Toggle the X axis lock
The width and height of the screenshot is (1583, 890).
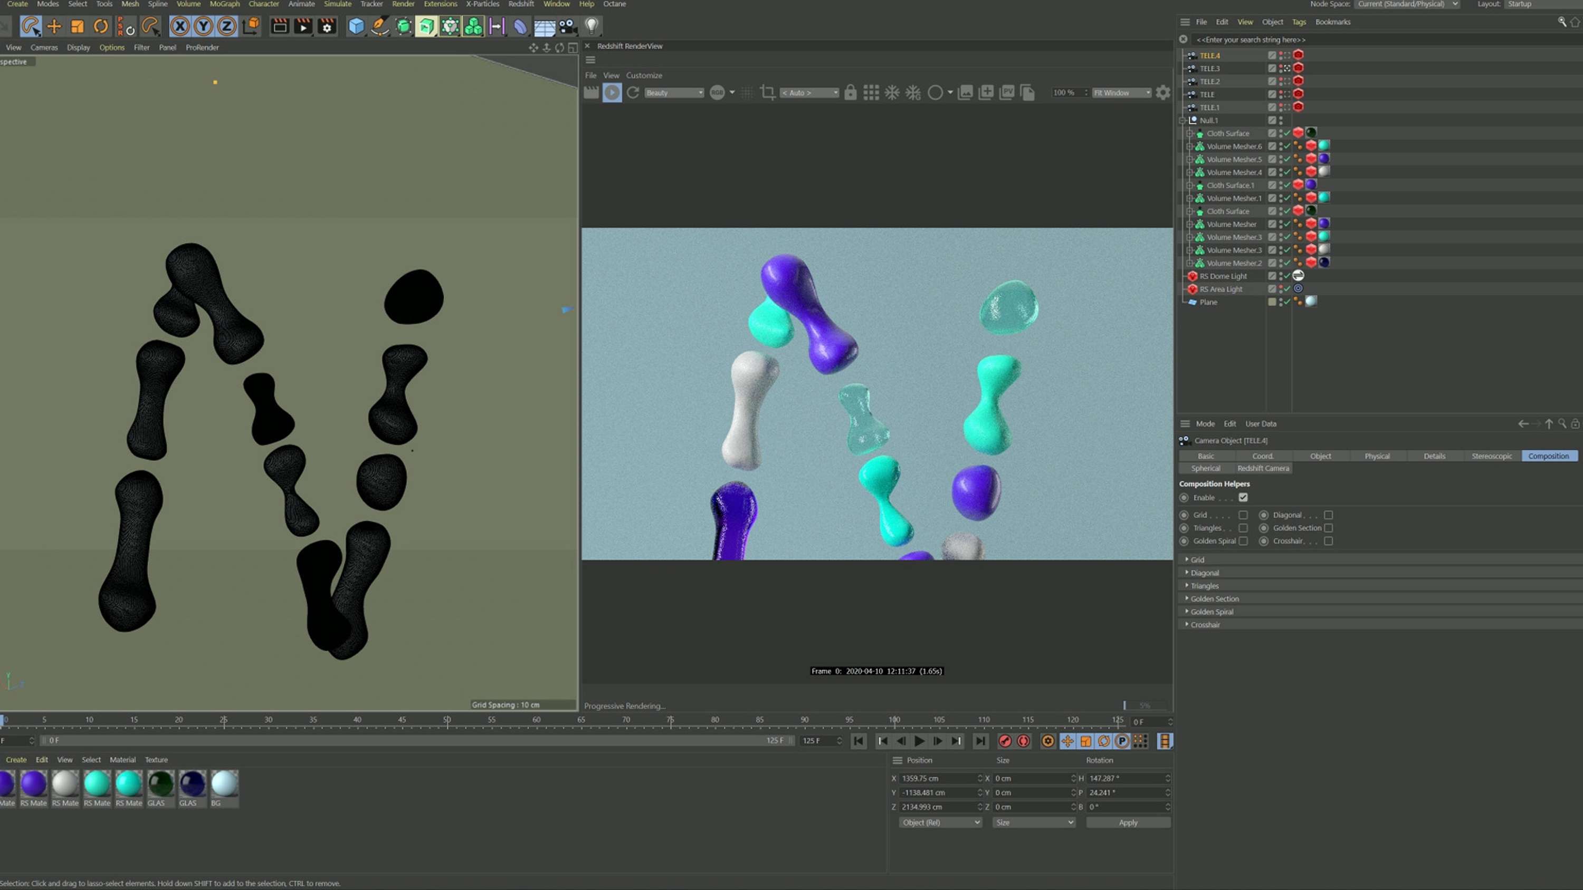(179, 26)
